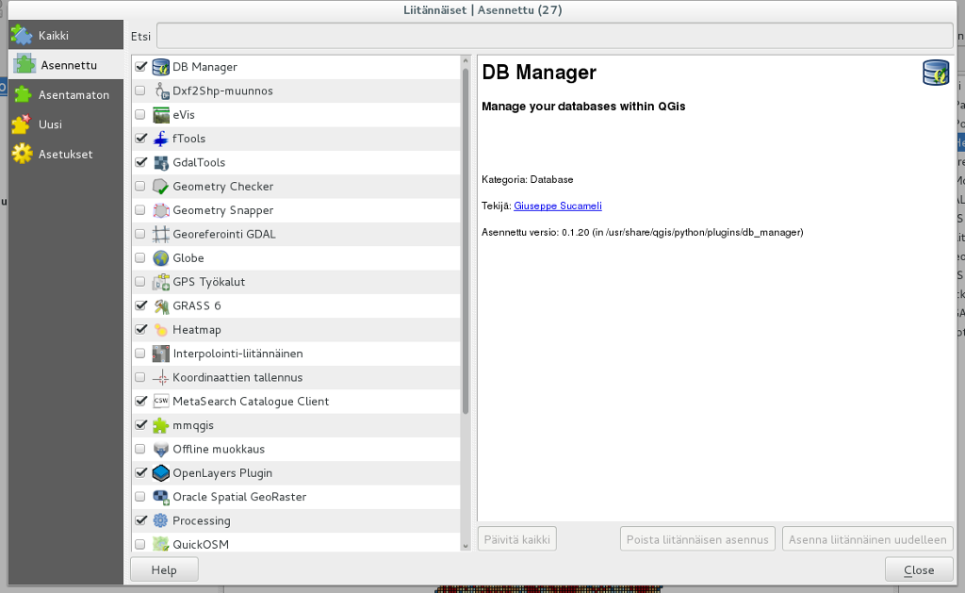Select the mmqgis list row

296,425
